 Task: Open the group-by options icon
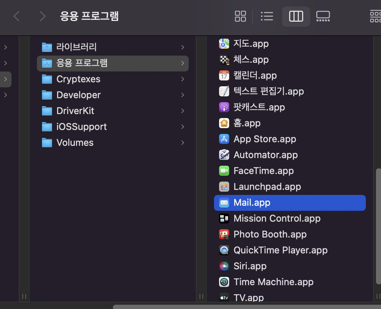pyautogui.click(x=376, y=16)
